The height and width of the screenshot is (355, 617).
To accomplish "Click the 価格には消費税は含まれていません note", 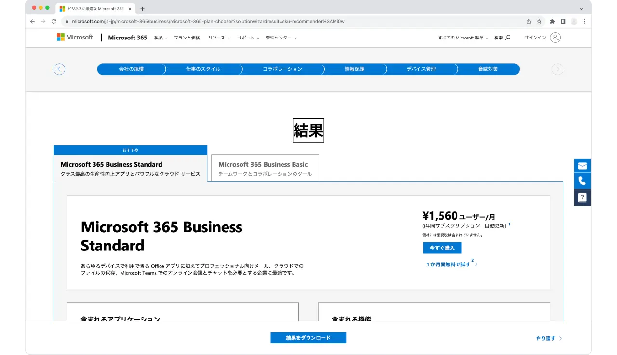I will [x=453, y=235].
